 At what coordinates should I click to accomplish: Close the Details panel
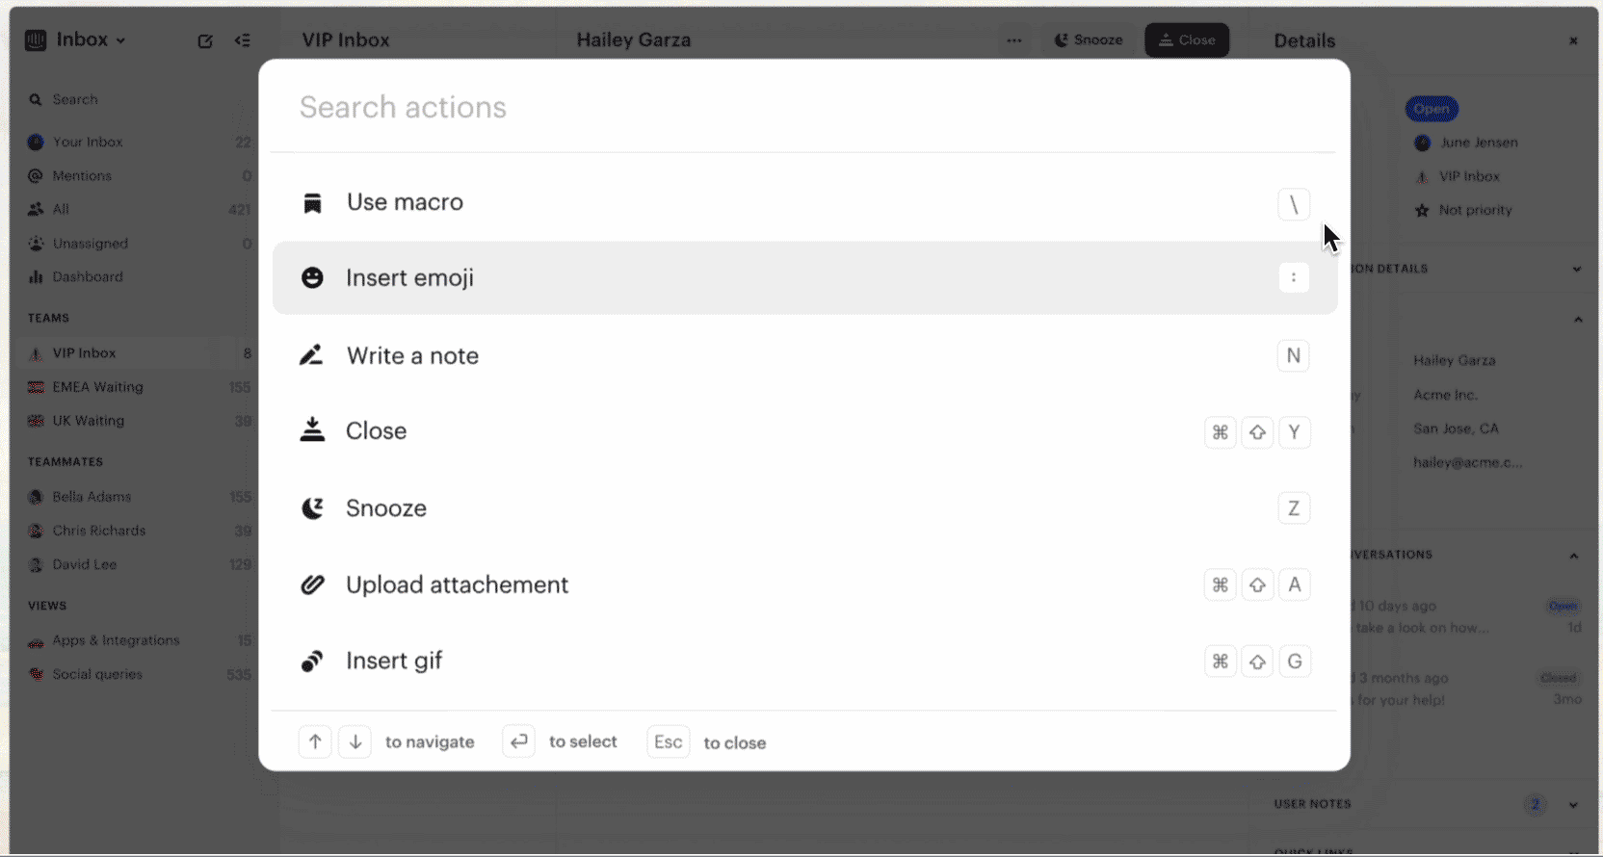[1573, 40]
